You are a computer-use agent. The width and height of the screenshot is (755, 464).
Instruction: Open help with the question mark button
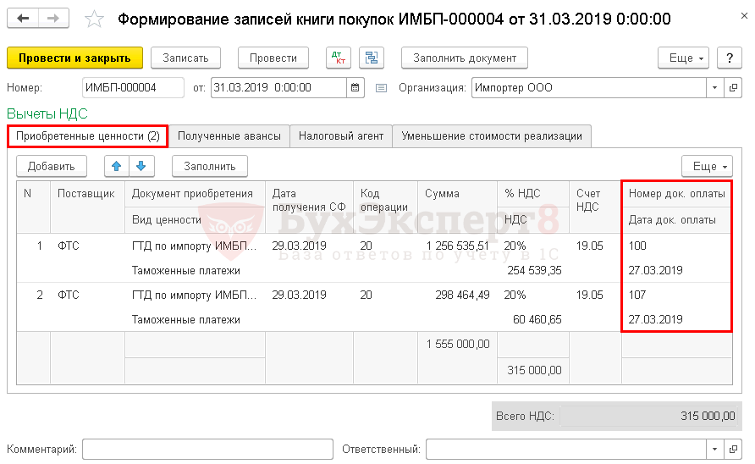[730, 58]
